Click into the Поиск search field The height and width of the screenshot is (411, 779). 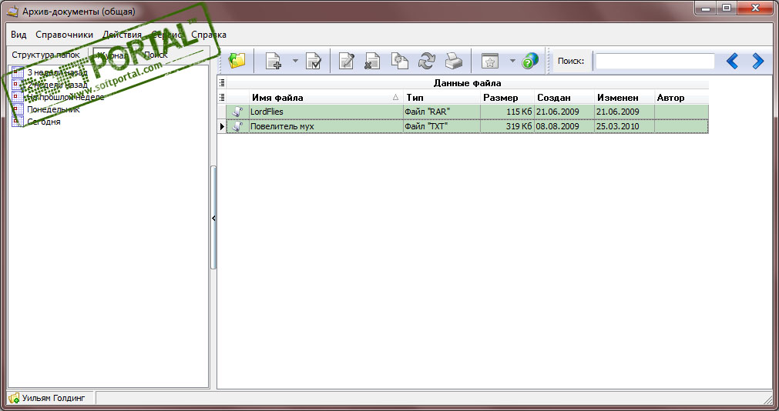click(x=655, y=61)
